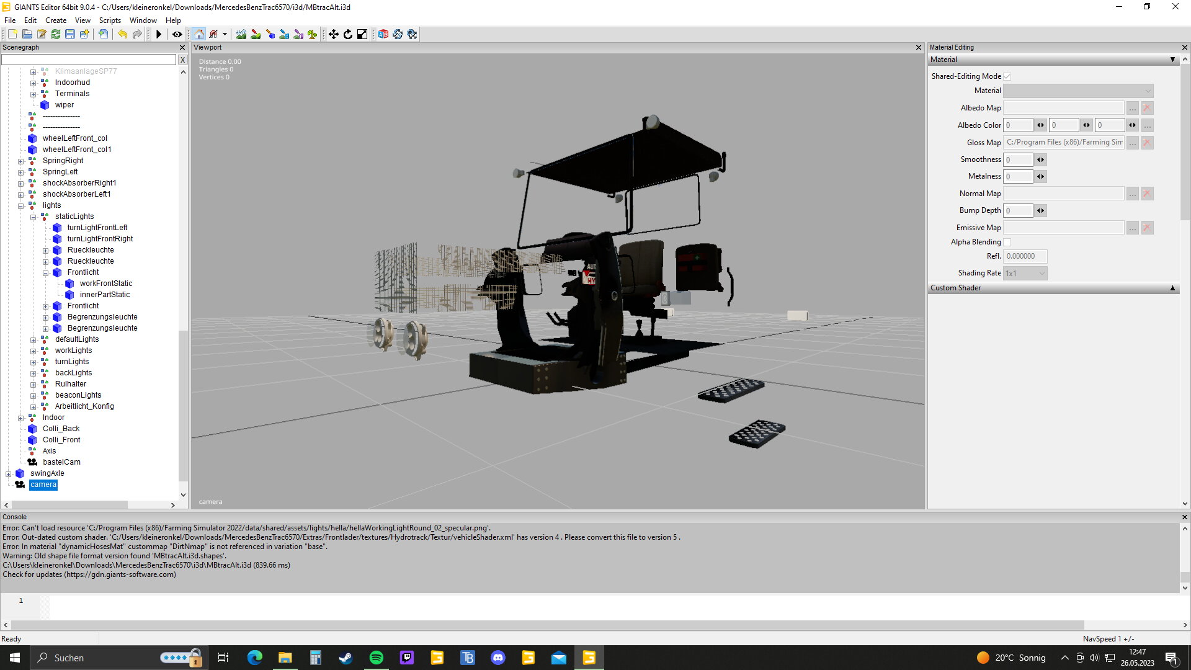Click the Save floppy disk icon
The image size is (1191, 670).
pyautogui.click(x=70, y=34)
